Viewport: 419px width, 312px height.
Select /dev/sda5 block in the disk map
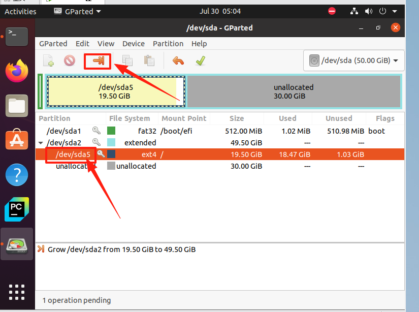pos(116,91)
